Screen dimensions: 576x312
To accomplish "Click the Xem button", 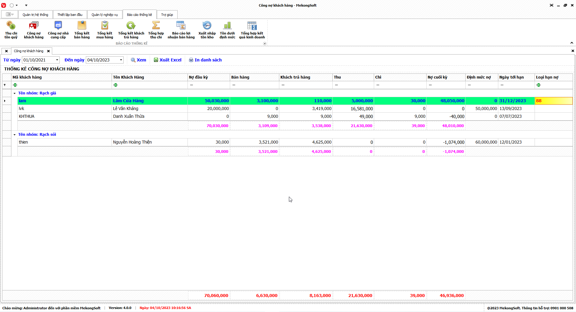I will coord(139,60).
